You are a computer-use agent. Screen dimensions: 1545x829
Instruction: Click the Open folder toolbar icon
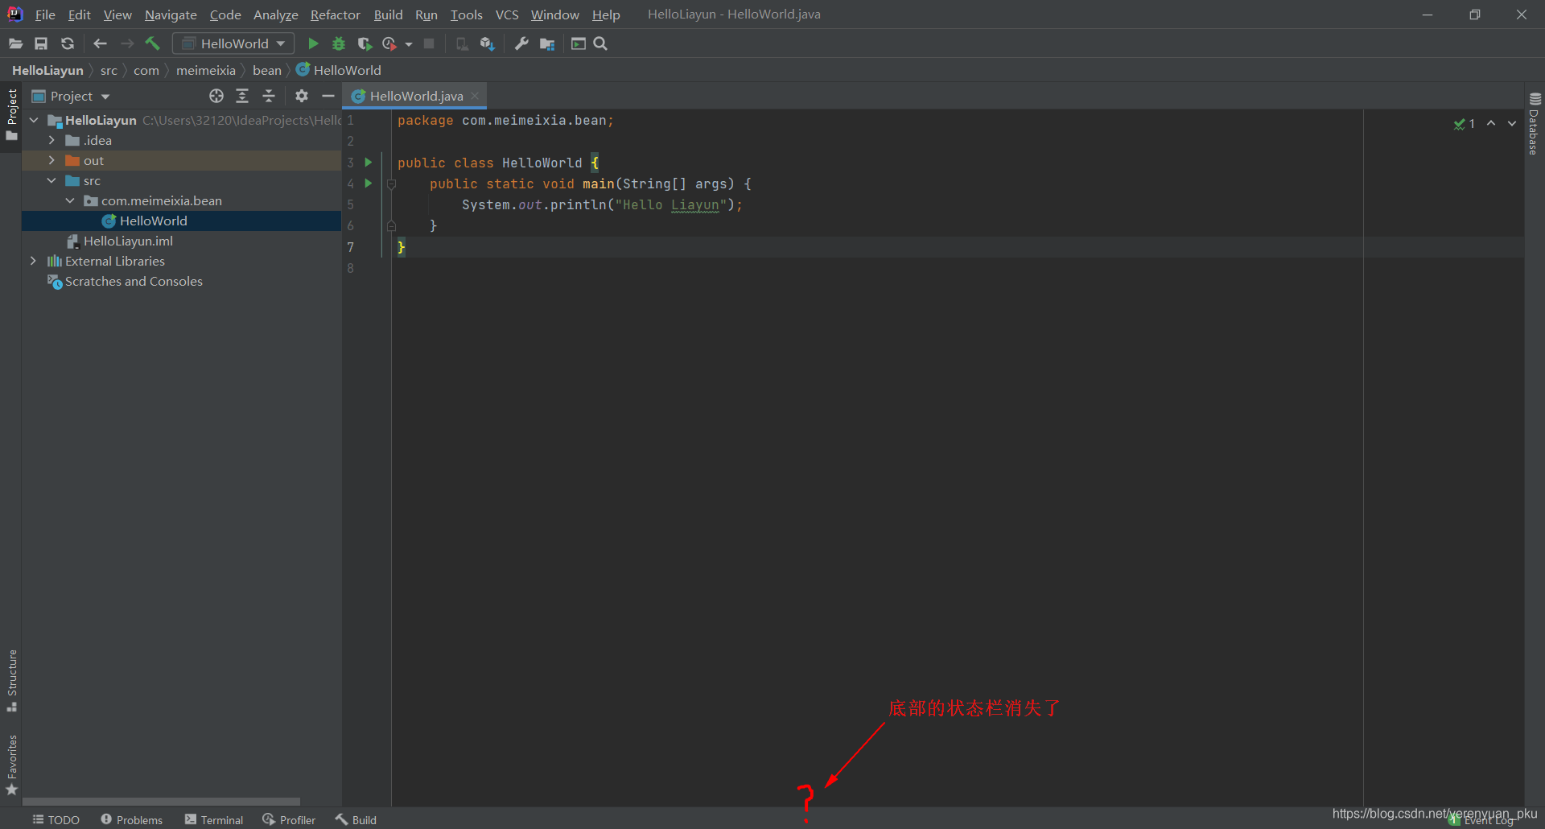click(15, 43)
